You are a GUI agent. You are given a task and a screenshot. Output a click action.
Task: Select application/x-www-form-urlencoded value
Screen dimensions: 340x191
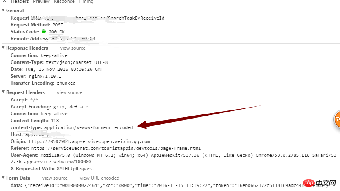(89, 127)
